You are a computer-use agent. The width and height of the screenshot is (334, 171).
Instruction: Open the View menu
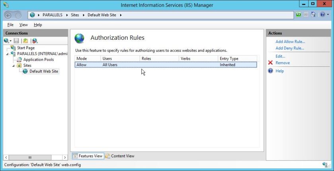[23, 25]
